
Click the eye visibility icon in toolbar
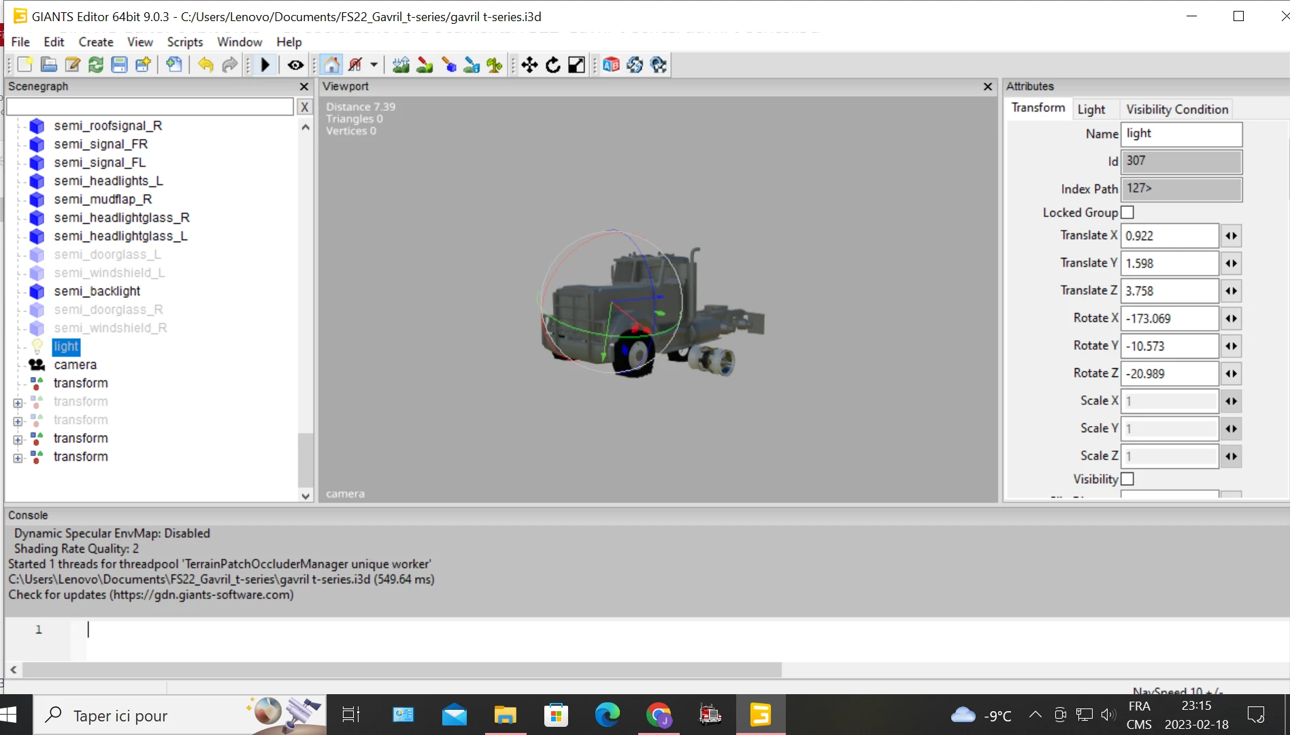pyautogui.click(x=295, y=65)
